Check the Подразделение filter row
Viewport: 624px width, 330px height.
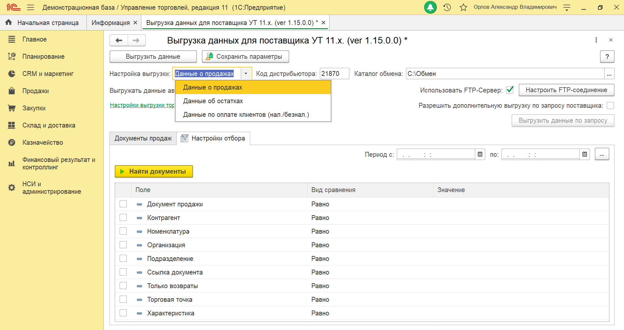click(123, 258)
